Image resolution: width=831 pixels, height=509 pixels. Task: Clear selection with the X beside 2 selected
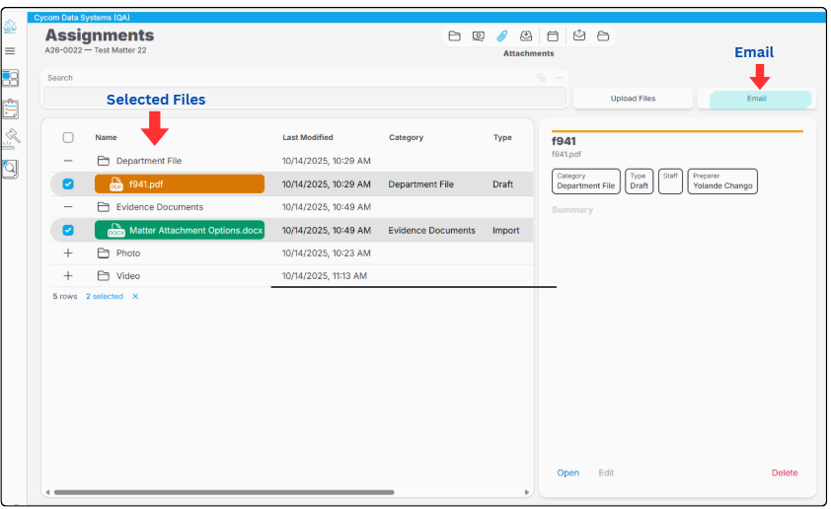(x=135, y=297)
